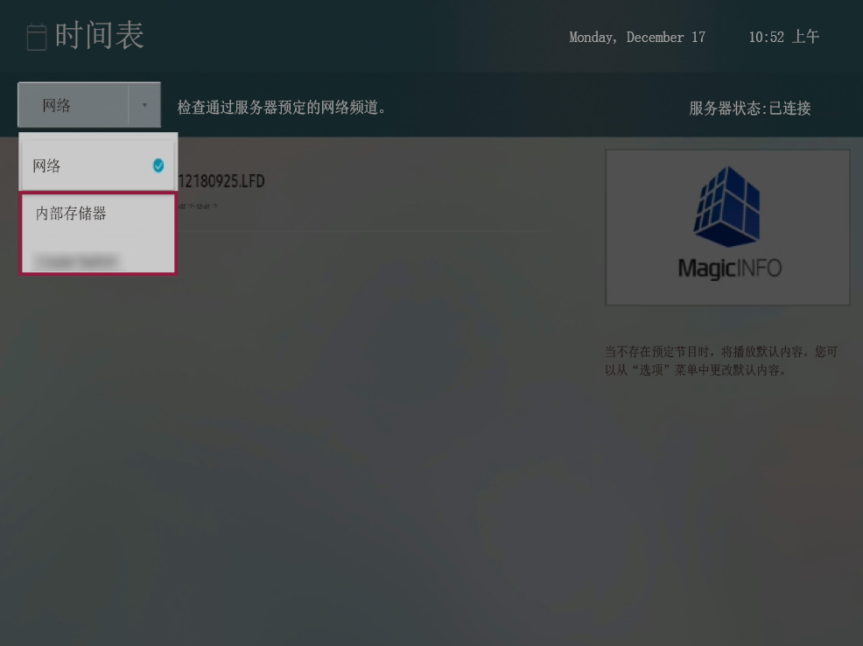Click the empty header area right of 时间表

(x=350, y=37)
